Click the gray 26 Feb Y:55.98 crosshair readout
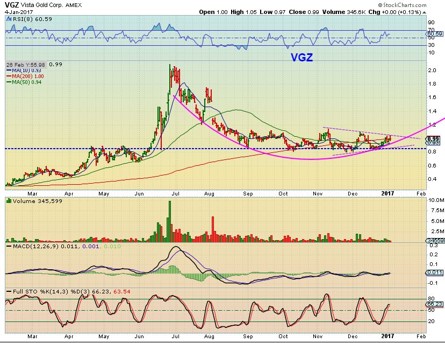 click(26, 65)
